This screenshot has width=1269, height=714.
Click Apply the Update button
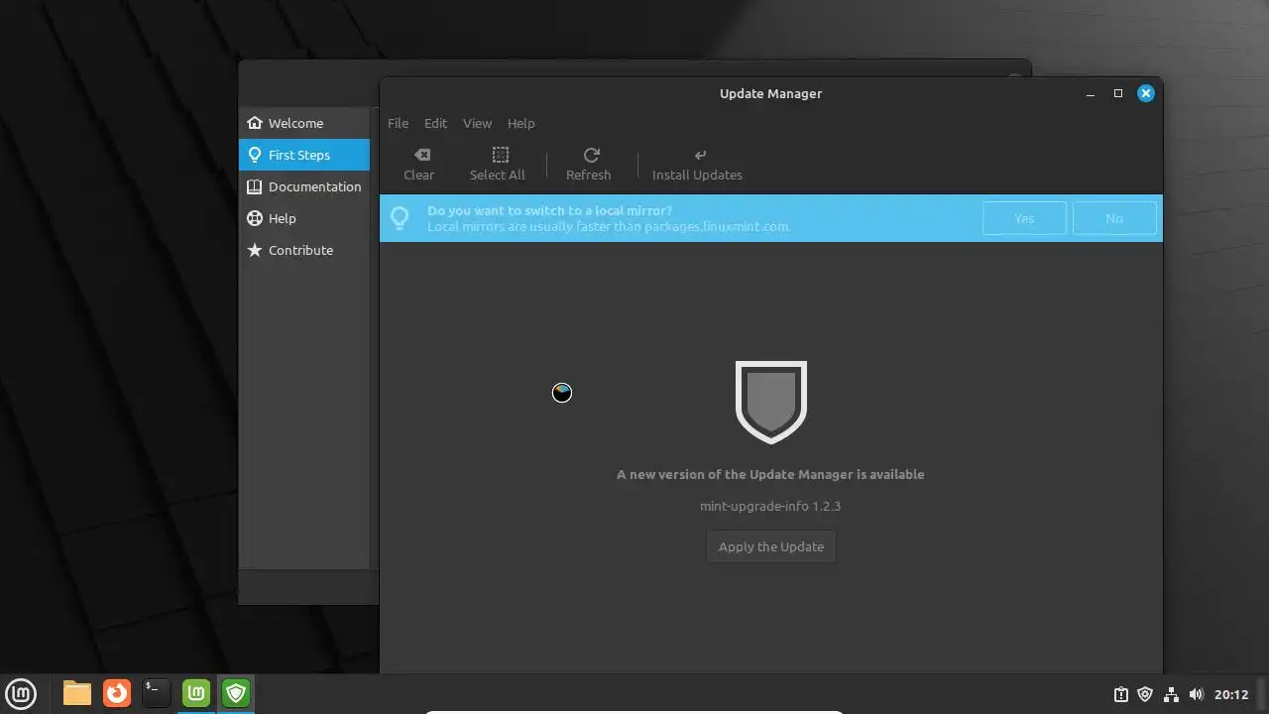point(771,546)
